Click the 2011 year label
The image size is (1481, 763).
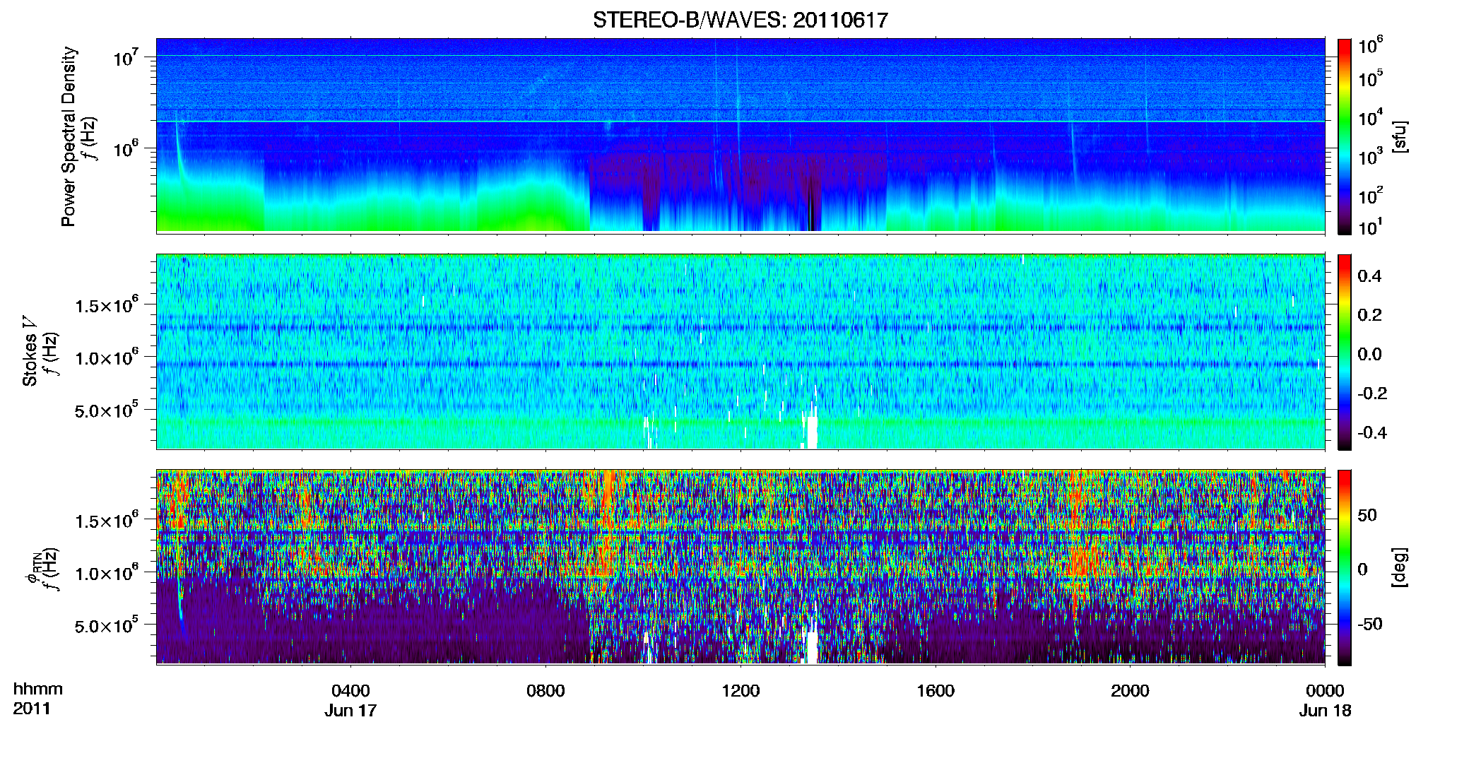click(x=32, y=709)
